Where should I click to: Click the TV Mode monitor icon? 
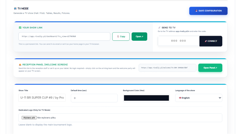point(15,9)
